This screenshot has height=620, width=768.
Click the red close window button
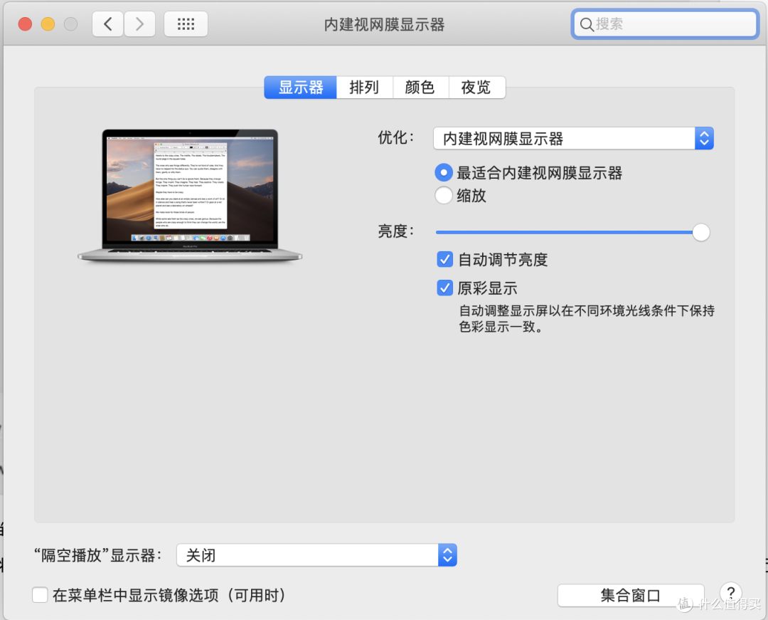coord(25,24)
